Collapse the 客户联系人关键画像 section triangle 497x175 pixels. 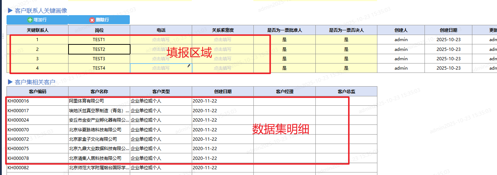[x=10, y=11]
